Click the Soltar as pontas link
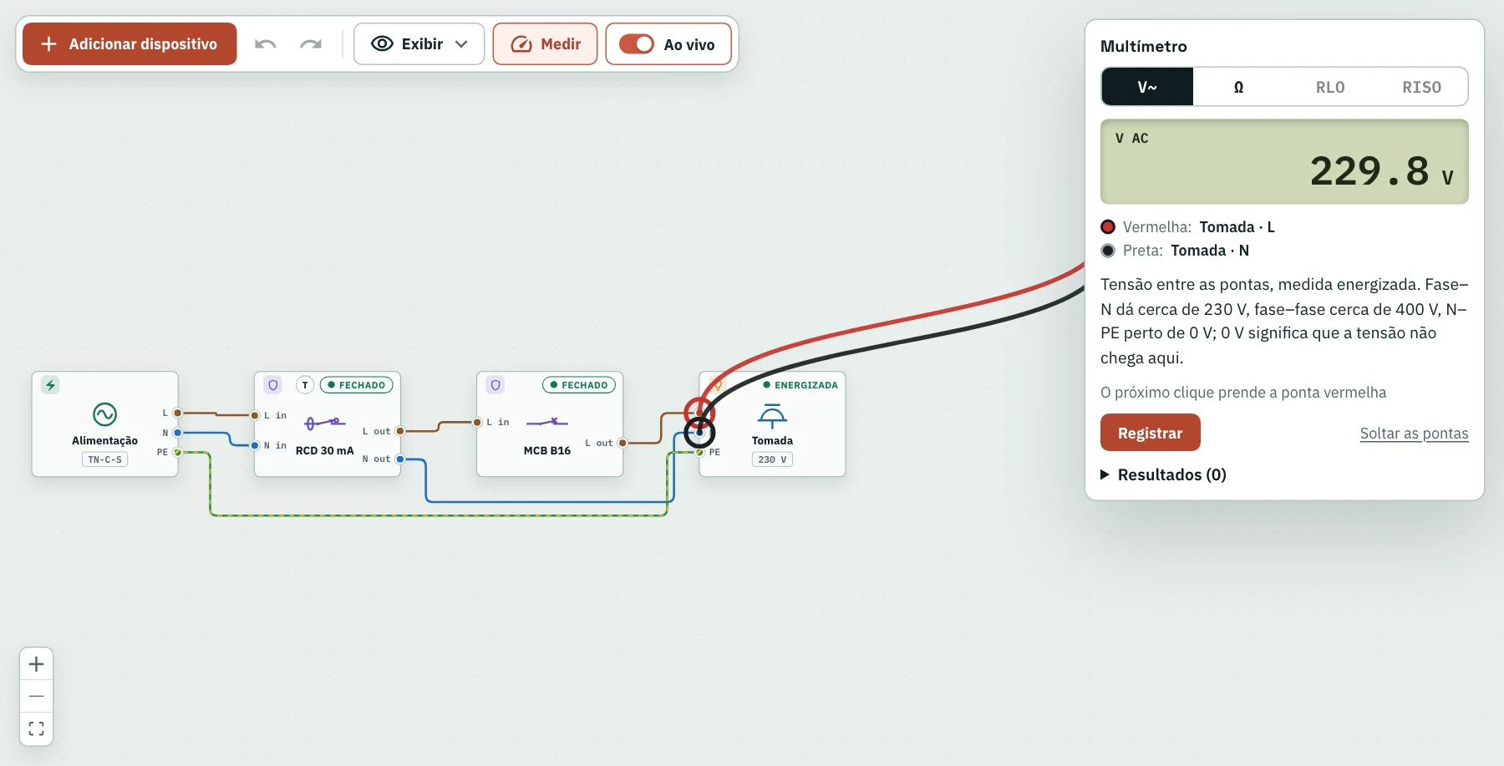Image resolution: width=1504 pixels, height=766 pixels. click(x=1414, y=434)
